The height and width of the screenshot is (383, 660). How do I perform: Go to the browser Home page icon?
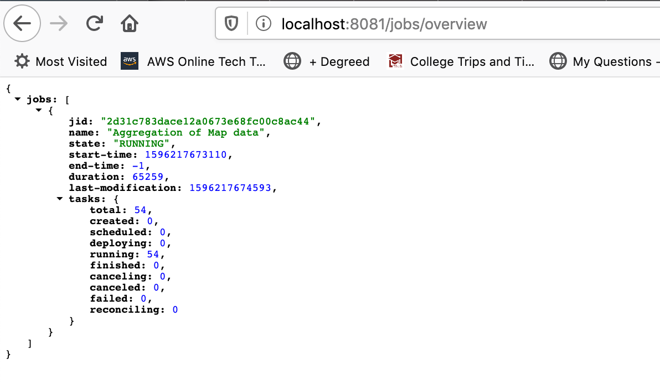click(x=129, y=23)
